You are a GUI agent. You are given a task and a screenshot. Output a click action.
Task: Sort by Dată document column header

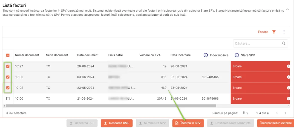coord(88,55)
